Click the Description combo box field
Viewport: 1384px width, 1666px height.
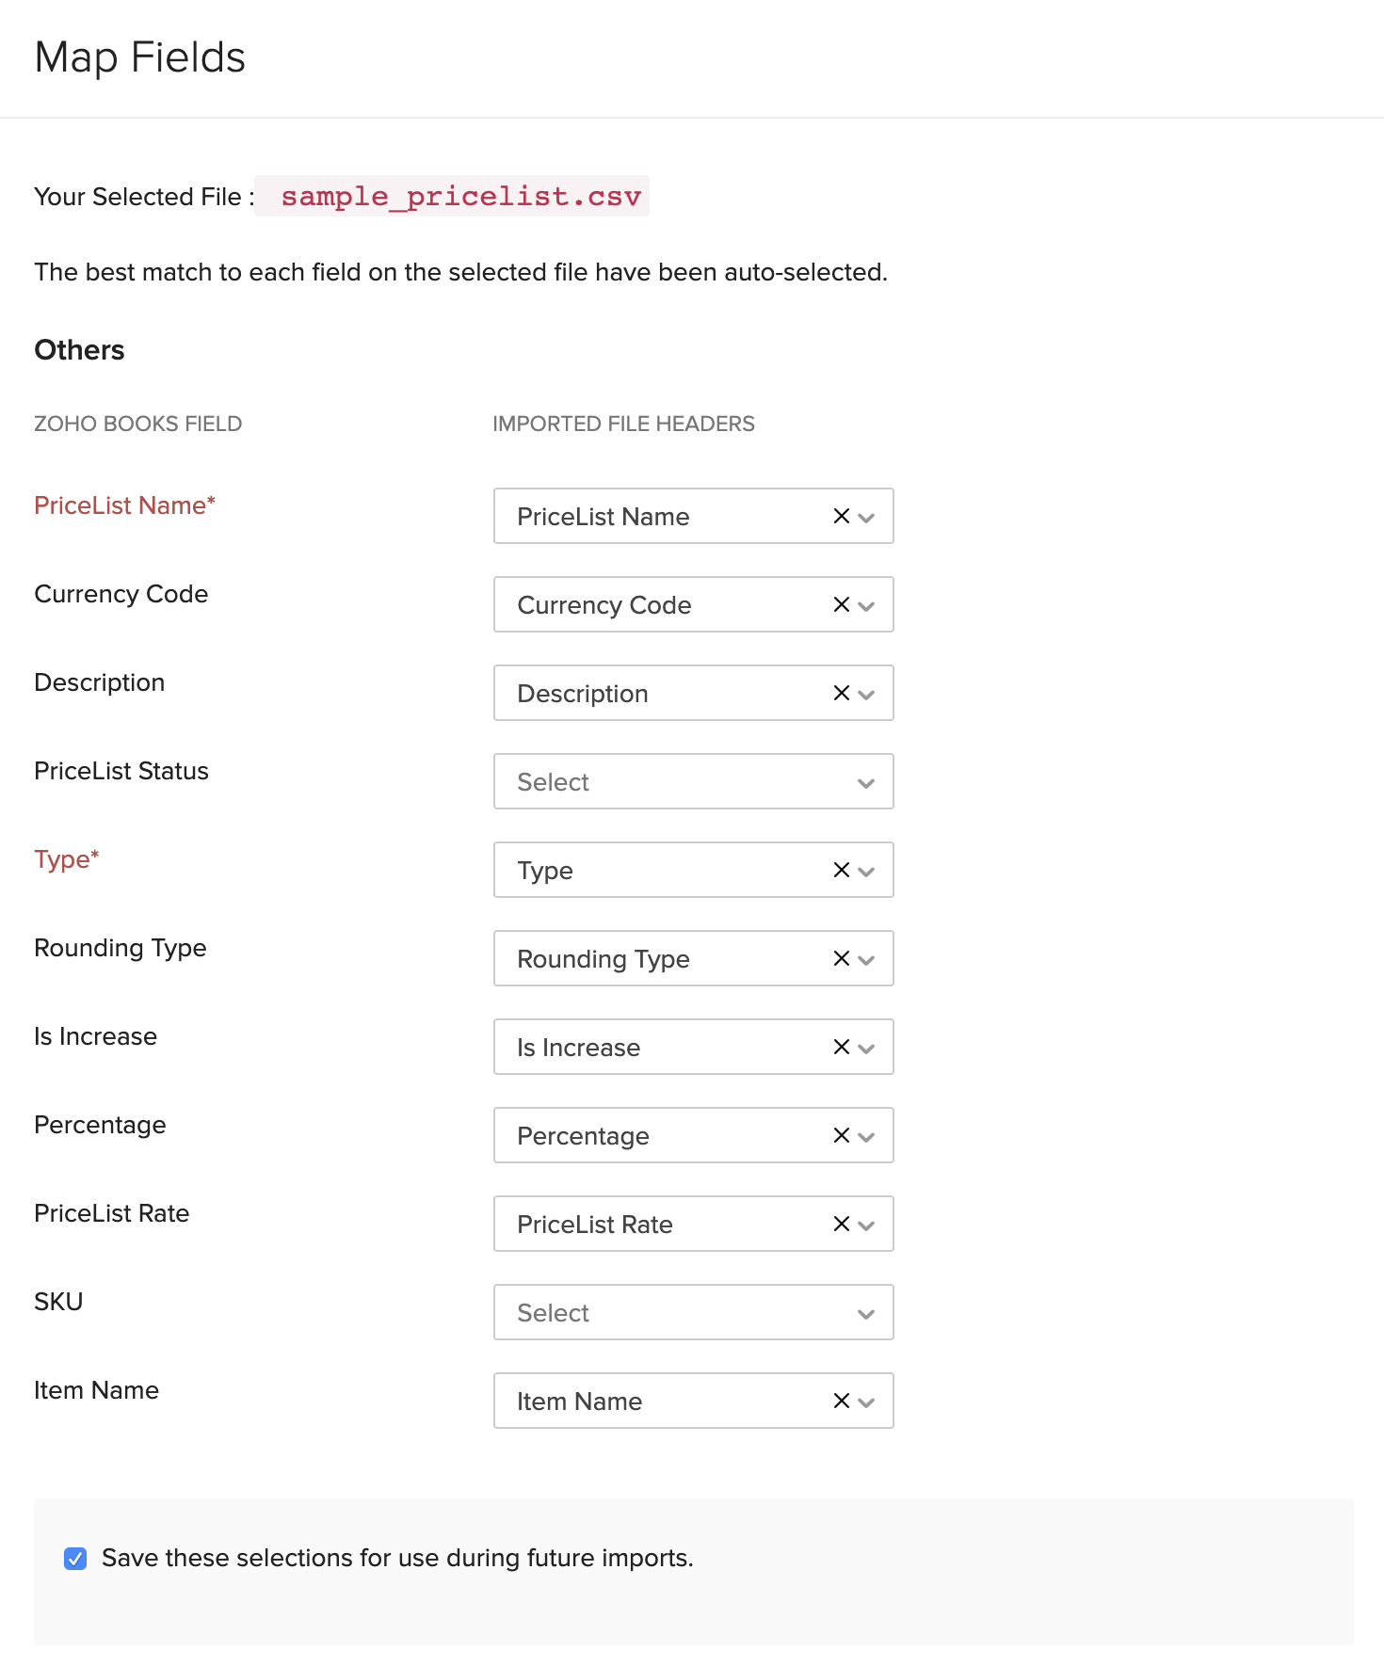[x=659, y=693]
